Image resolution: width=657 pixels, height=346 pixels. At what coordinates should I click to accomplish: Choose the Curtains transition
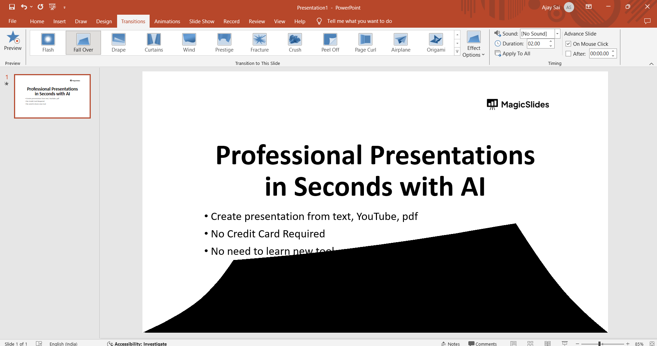click(154, 43)
